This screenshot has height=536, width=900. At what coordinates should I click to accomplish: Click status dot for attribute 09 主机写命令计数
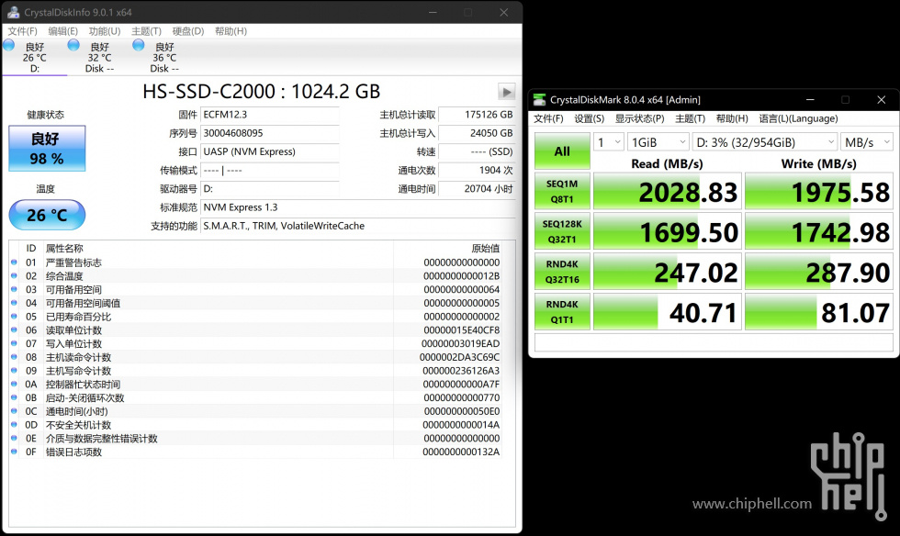(x=15, y=371)
